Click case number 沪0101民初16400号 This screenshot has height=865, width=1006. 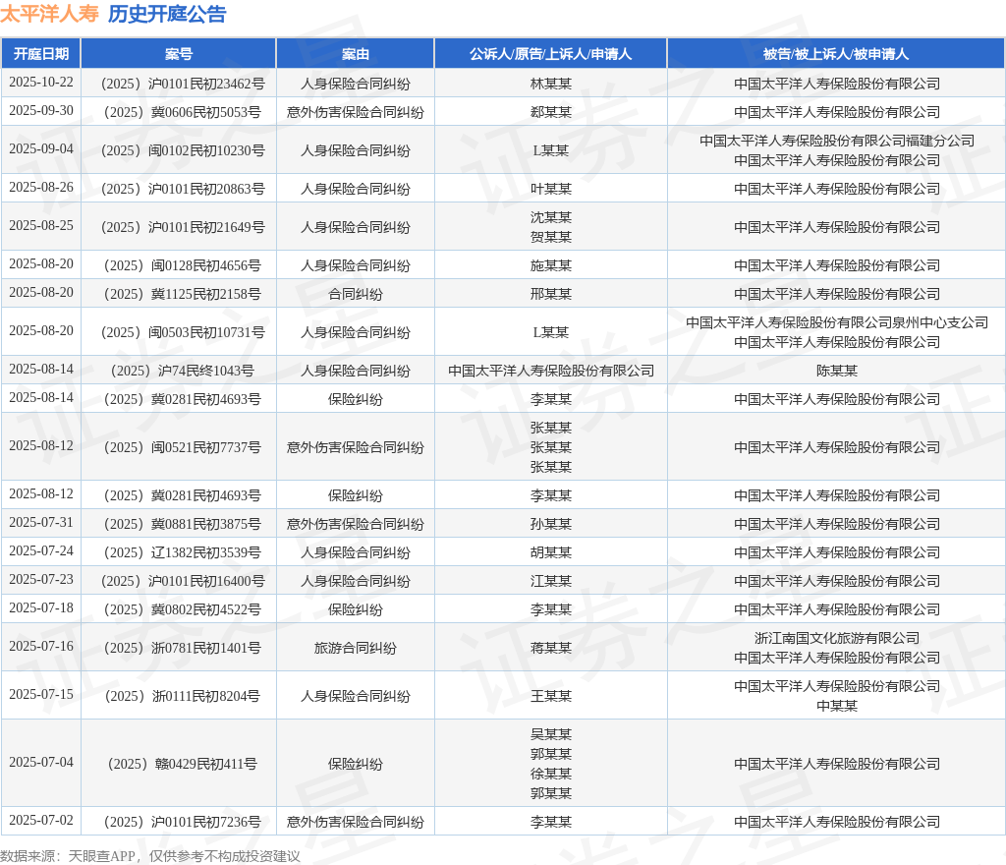pyautogui.click(x=183, y=581)
